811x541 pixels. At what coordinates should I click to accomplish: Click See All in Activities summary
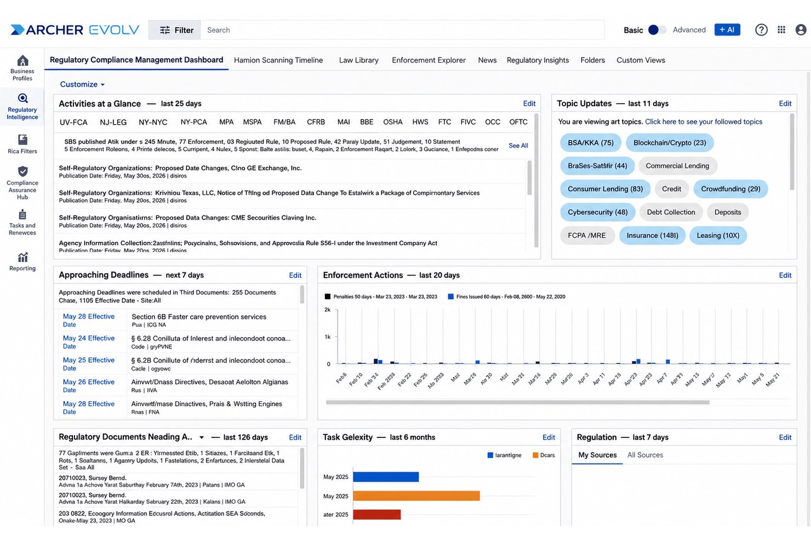[x=518, y=146]
